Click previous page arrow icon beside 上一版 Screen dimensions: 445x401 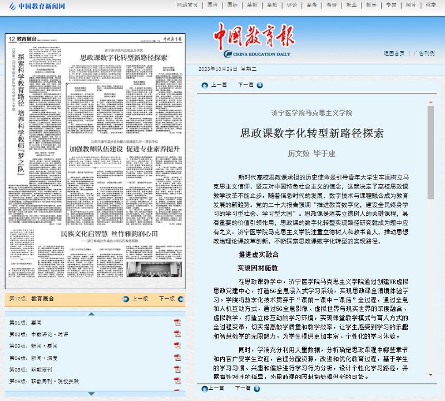point(127,299)
